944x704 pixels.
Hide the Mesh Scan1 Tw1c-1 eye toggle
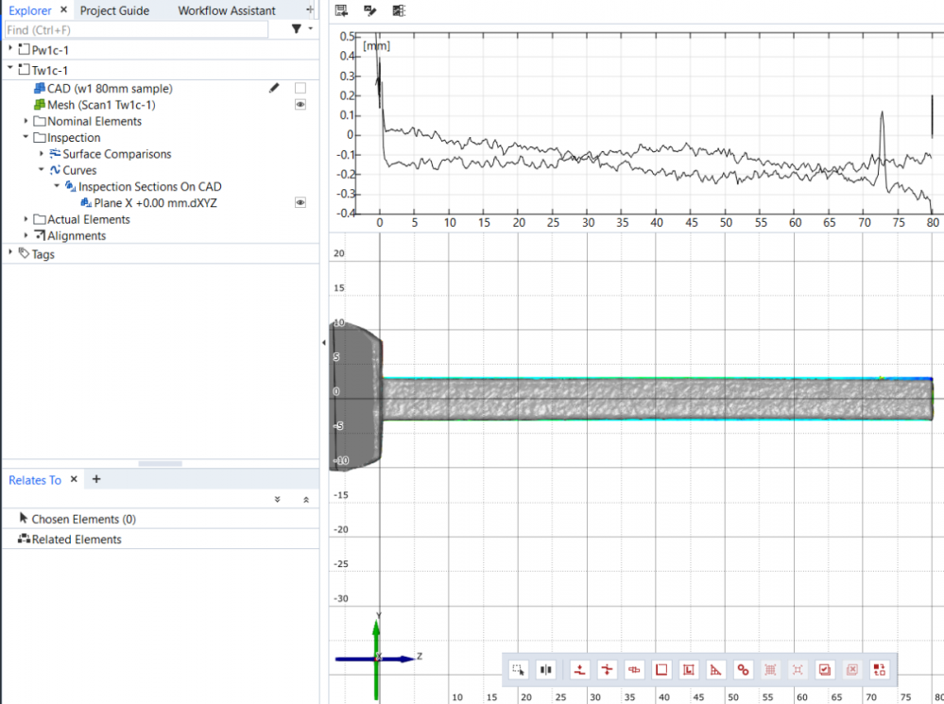click(300, 105)
